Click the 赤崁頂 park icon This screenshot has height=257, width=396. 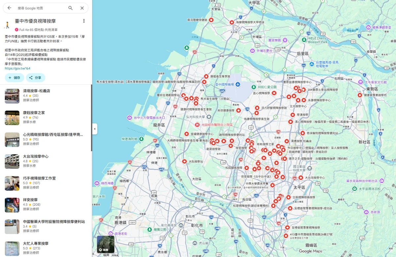(x=366, y=212)
